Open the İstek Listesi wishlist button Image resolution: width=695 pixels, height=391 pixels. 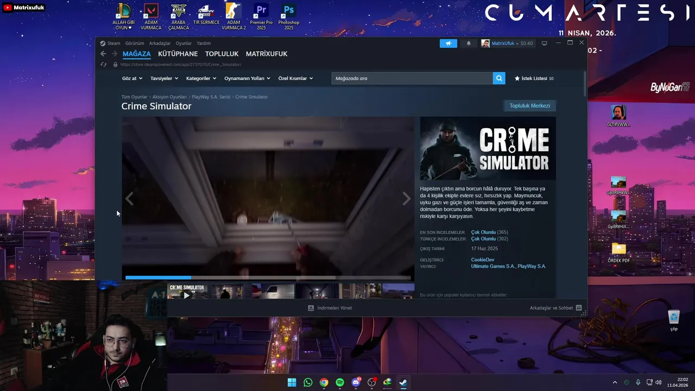coord(534,78)
